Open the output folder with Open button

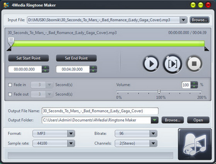click(x=198, y=120)
